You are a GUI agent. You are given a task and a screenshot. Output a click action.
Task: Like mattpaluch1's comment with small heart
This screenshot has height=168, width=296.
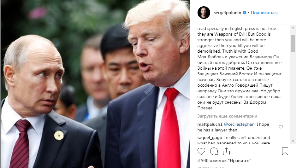281,127
